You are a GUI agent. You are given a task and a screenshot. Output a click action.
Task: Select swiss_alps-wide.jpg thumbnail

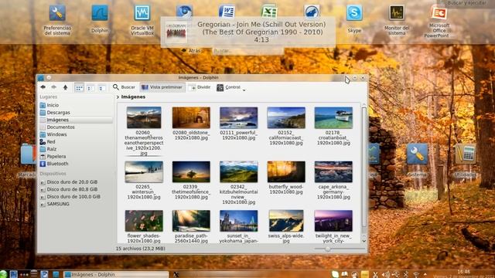tap(286, 221)
